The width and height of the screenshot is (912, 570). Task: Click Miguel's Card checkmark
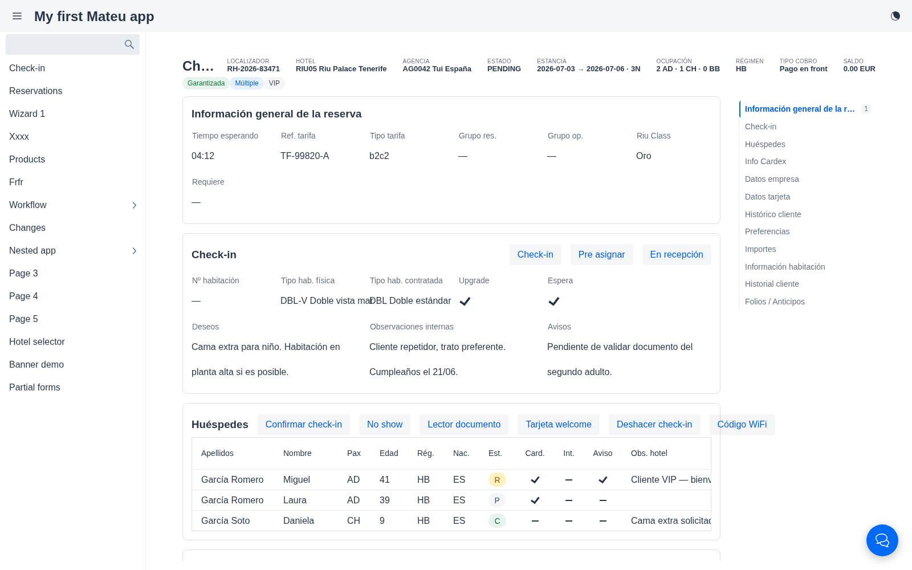tap(535, 480)
